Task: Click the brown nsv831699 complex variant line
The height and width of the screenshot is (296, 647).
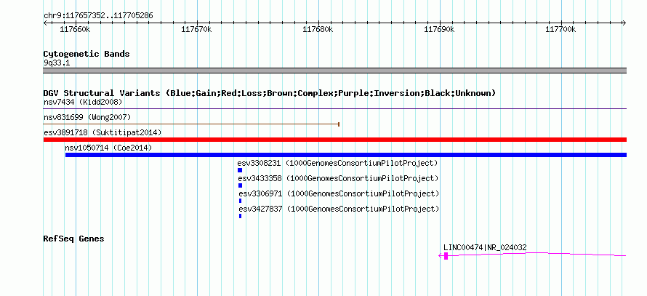Action: (x=191, y=124)
